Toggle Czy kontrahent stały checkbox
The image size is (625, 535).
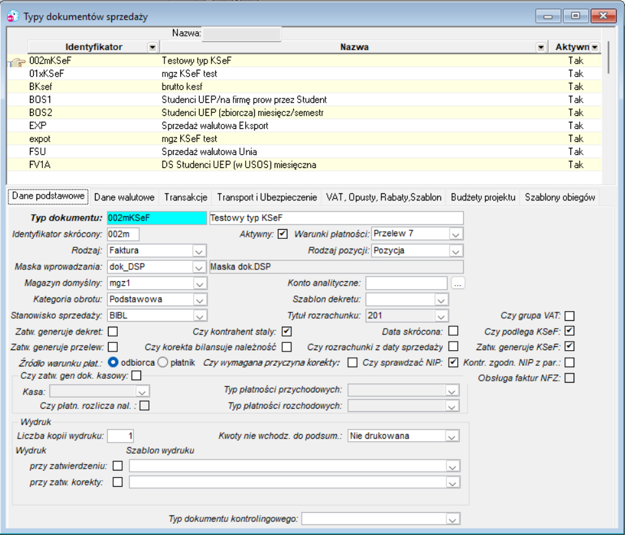(287, 331)
